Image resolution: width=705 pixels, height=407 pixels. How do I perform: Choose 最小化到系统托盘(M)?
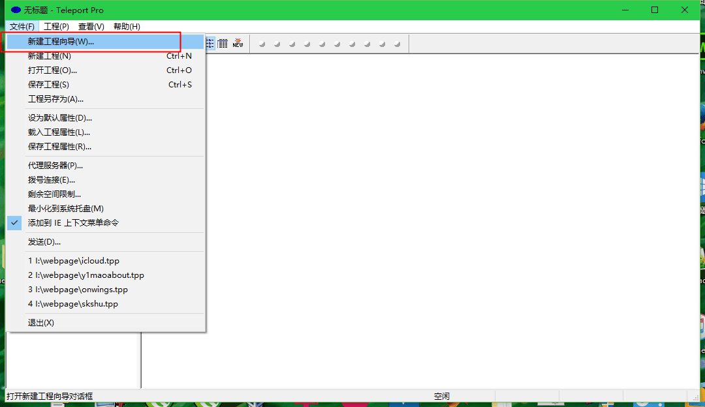coord(106,209)
